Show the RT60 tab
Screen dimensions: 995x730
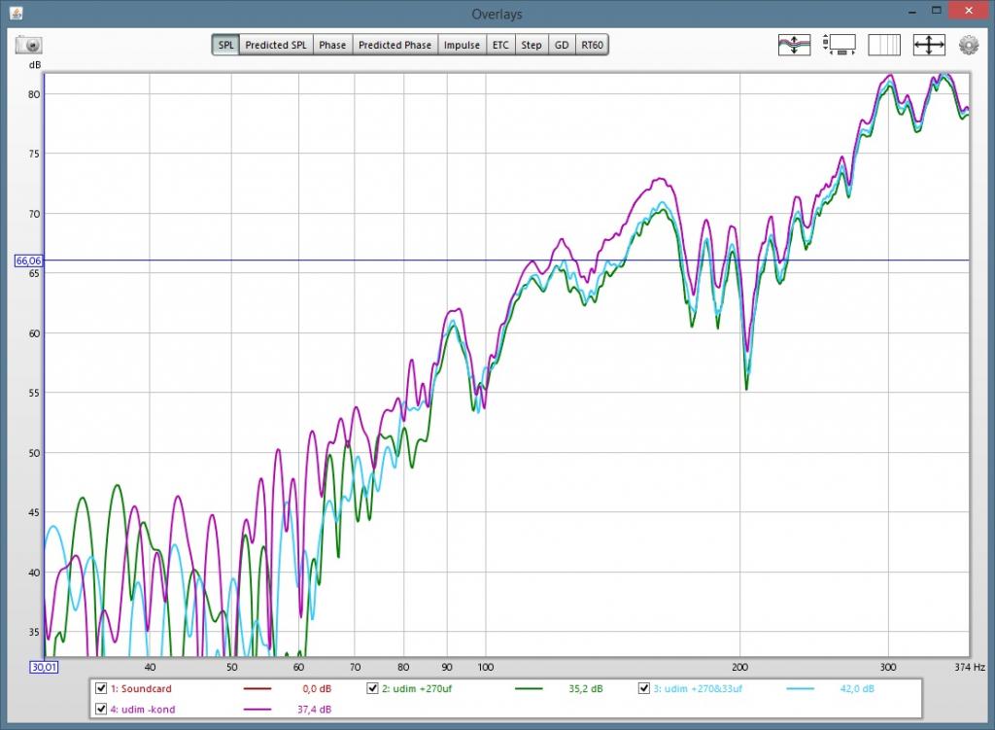click(x=592, y=45)
